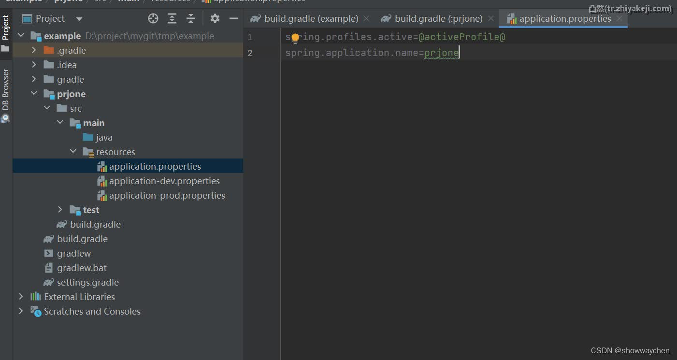
Task: Hide the Project panel with minus icon
Action: (x=234, y=19)
